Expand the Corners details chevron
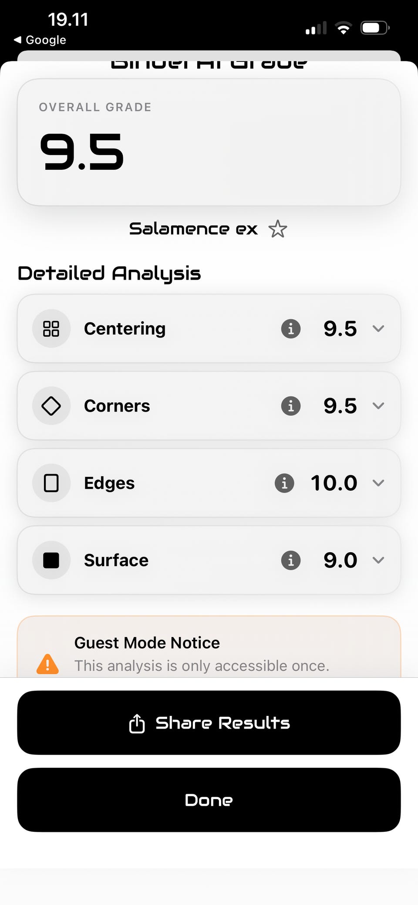 point(378,406)
